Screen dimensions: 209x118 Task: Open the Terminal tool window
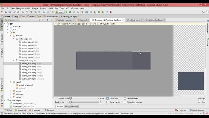(x=49, y=110)
